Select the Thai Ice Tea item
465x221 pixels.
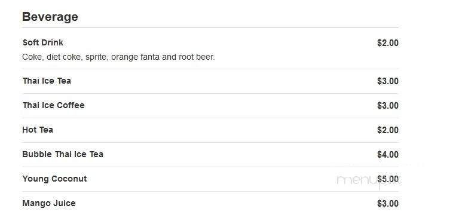47,81
